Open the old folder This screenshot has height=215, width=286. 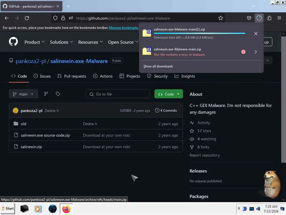23,124
